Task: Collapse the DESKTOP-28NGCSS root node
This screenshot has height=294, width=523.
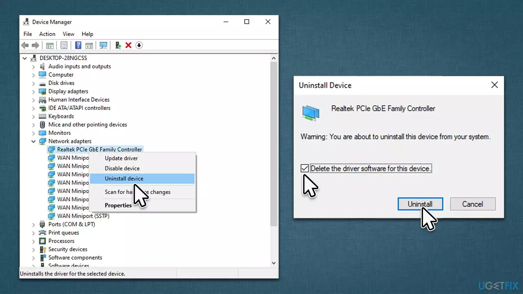Action: (x=25, y=58)
